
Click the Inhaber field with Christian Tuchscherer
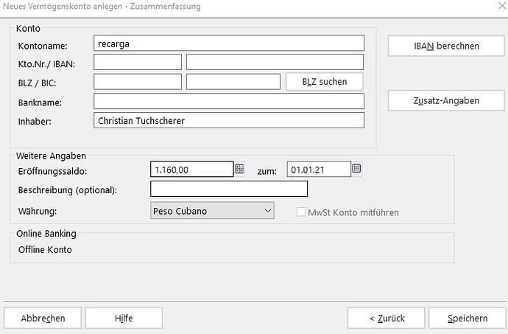pyautogui.click(x=229, y=120)
